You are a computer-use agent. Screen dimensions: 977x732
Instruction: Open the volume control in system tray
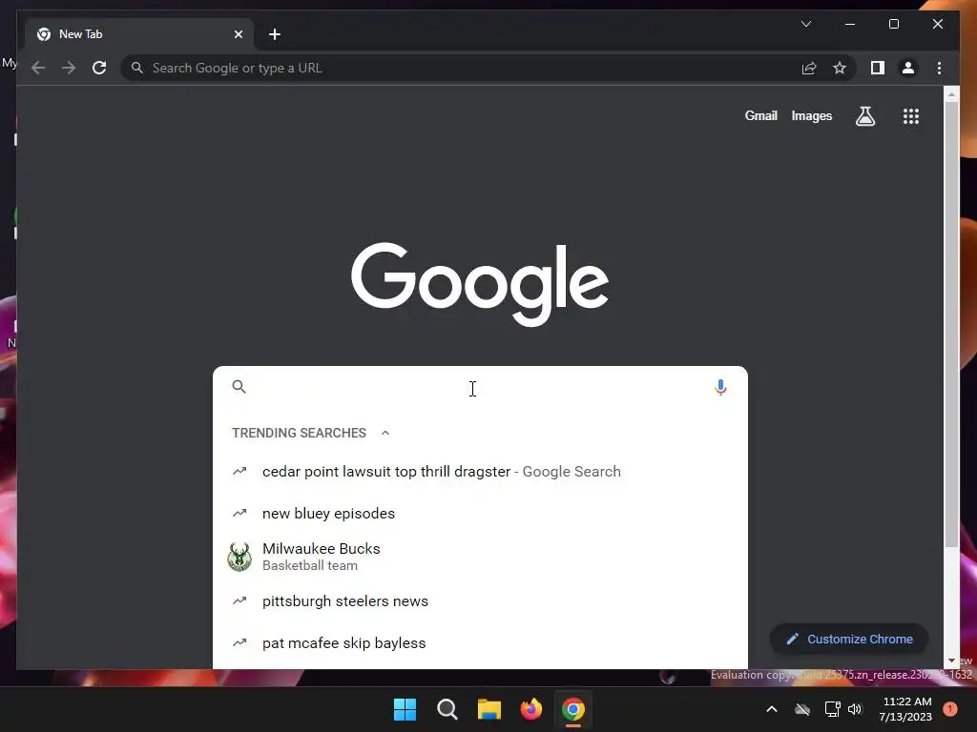click(x=855, y=709)
